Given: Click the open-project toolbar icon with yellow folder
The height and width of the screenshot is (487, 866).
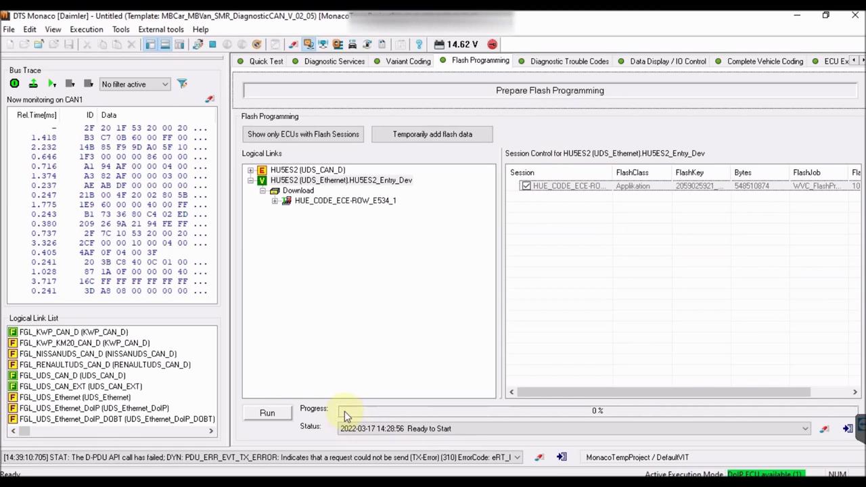Looking at the screenshot, I should coord(39,45).
